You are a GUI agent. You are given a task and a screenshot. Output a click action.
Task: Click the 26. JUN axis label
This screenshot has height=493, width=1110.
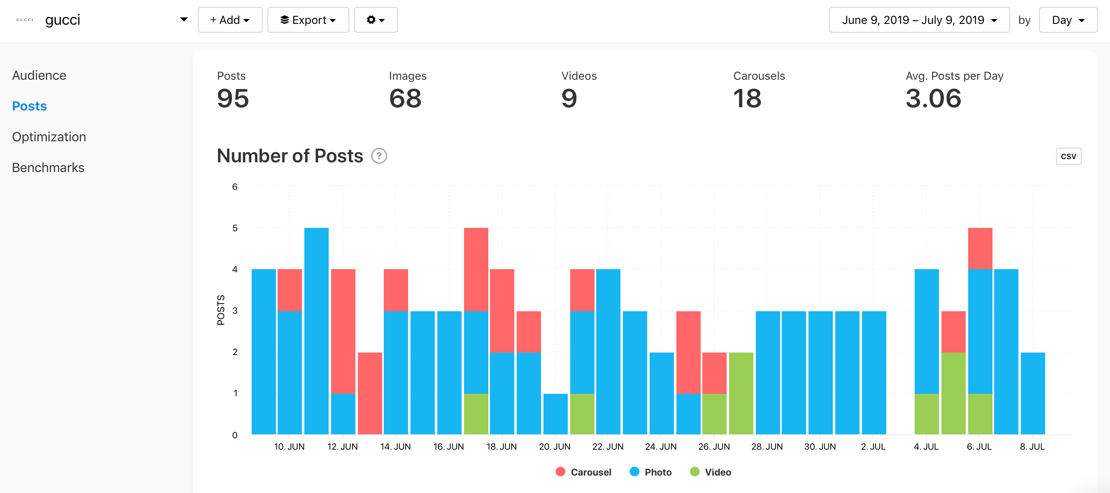click(714, 446)
